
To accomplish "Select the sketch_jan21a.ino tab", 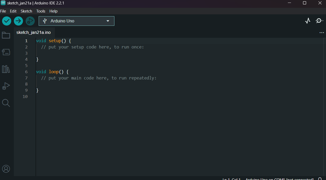I will (33, 33).
